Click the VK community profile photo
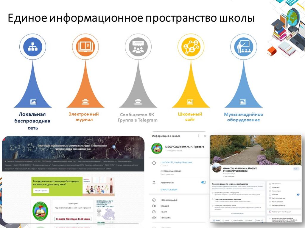305x228 pixels. [x=216, y=168]
